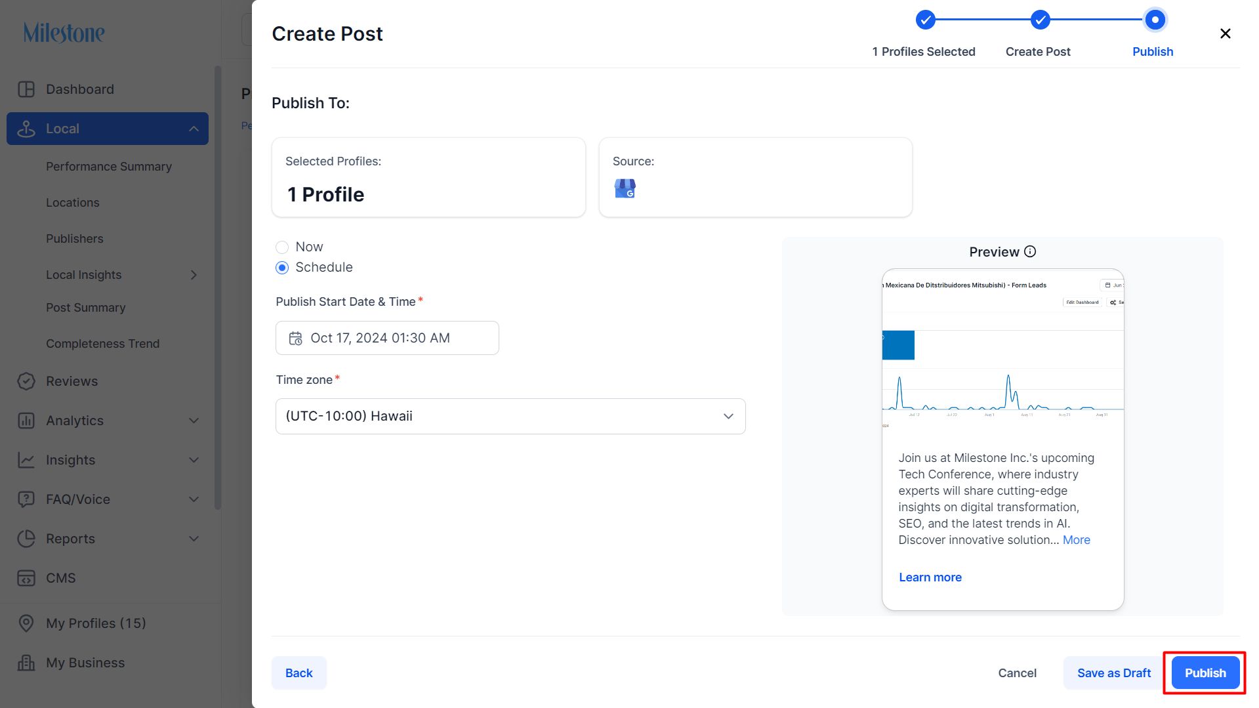This screenshot has width=1259, height=708.
Task: Click the Reviews badge icon
Action: pyautogui.click(x=26, y=381)
